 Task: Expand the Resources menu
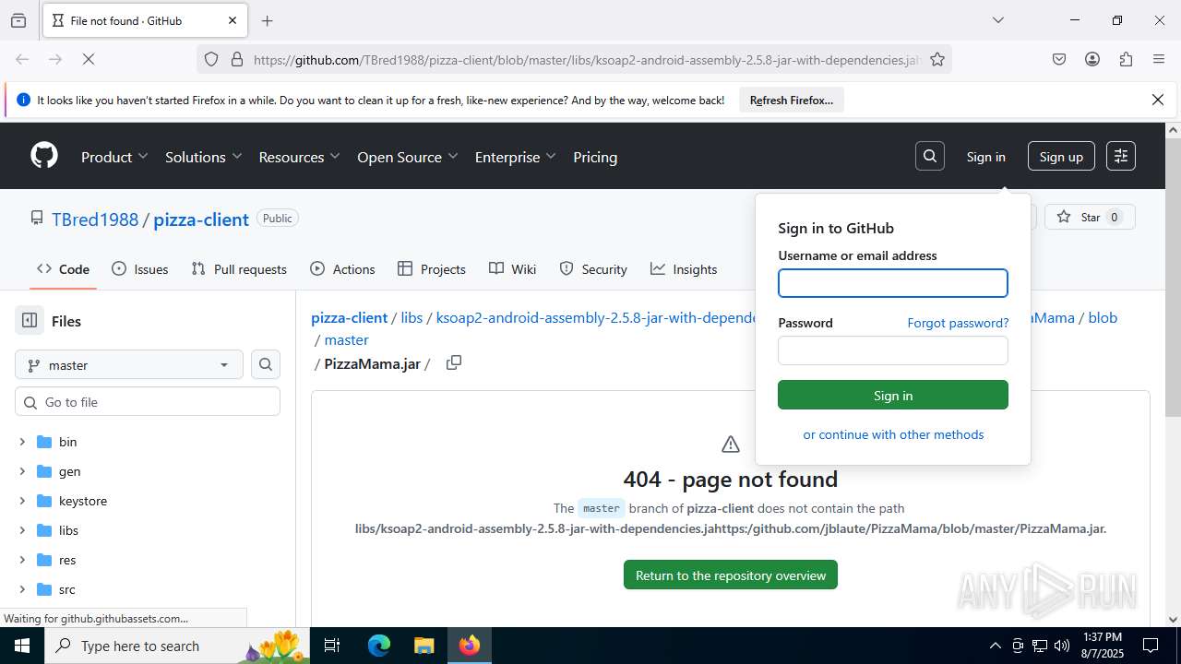tap(300, 157)
